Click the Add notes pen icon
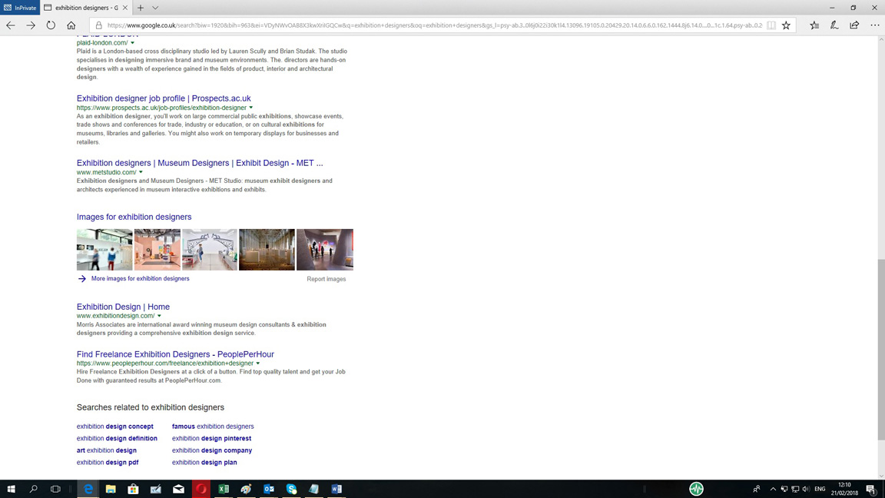The height and width of the screenshot is (498, 885). 834,25
